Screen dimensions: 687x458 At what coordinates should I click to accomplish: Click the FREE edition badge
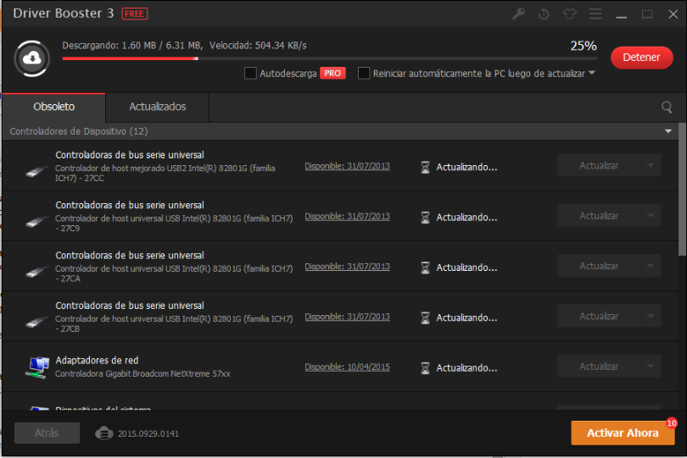pyautogui.click(x=135, y=14)
